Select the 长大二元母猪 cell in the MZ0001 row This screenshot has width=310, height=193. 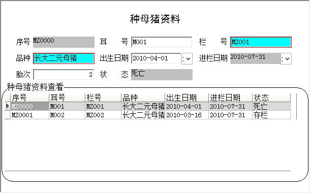pos(143,115)
